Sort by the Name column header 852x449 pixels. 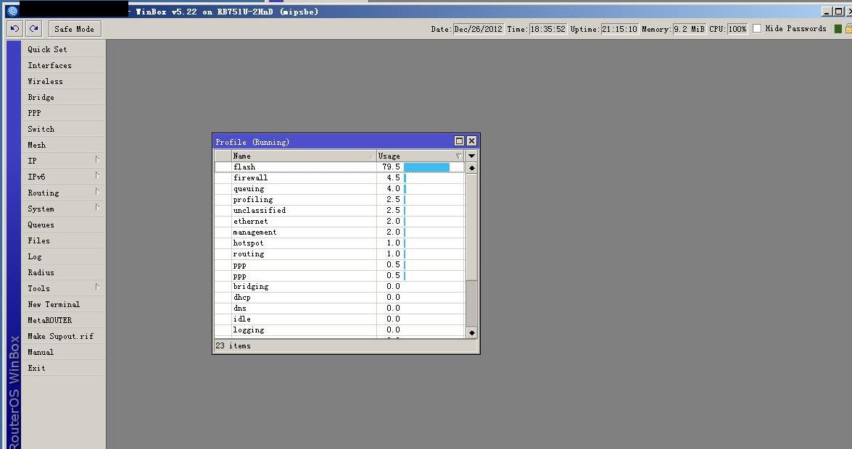[x=304, y=156]
